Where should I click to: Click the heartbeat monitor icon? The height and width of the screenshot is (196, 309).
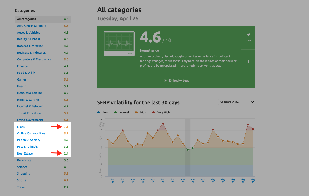(119, 44)
